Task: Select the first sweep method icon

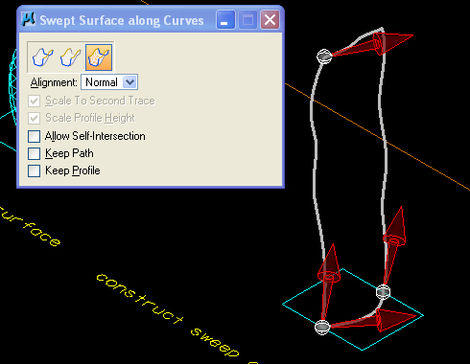Action: coord(43,57)
